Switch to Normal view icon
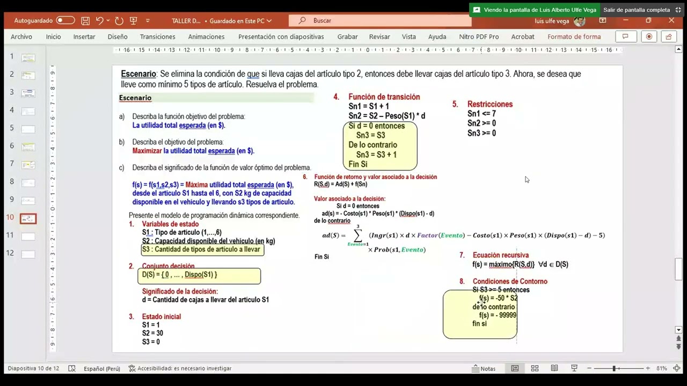 pos(515,368)
